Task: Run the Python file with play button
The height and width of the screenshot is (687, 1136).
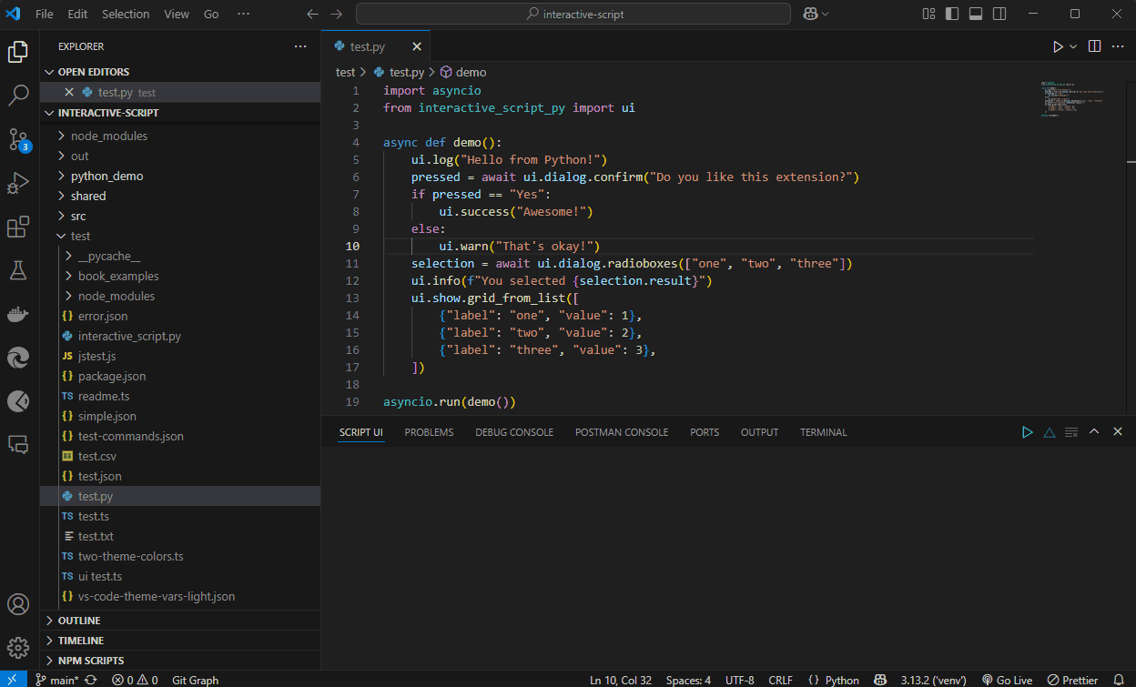Action: click(x=1058, y=46)
